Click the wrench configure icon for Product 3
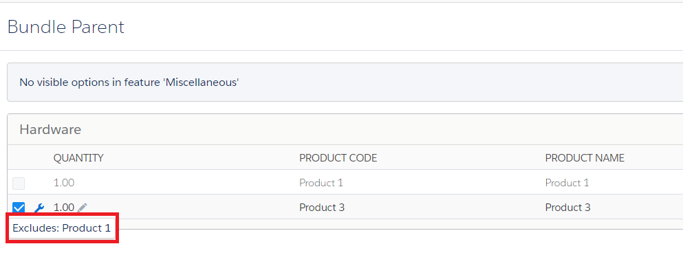Viewport: 683px width, 277px height. (x=39, y=208)
